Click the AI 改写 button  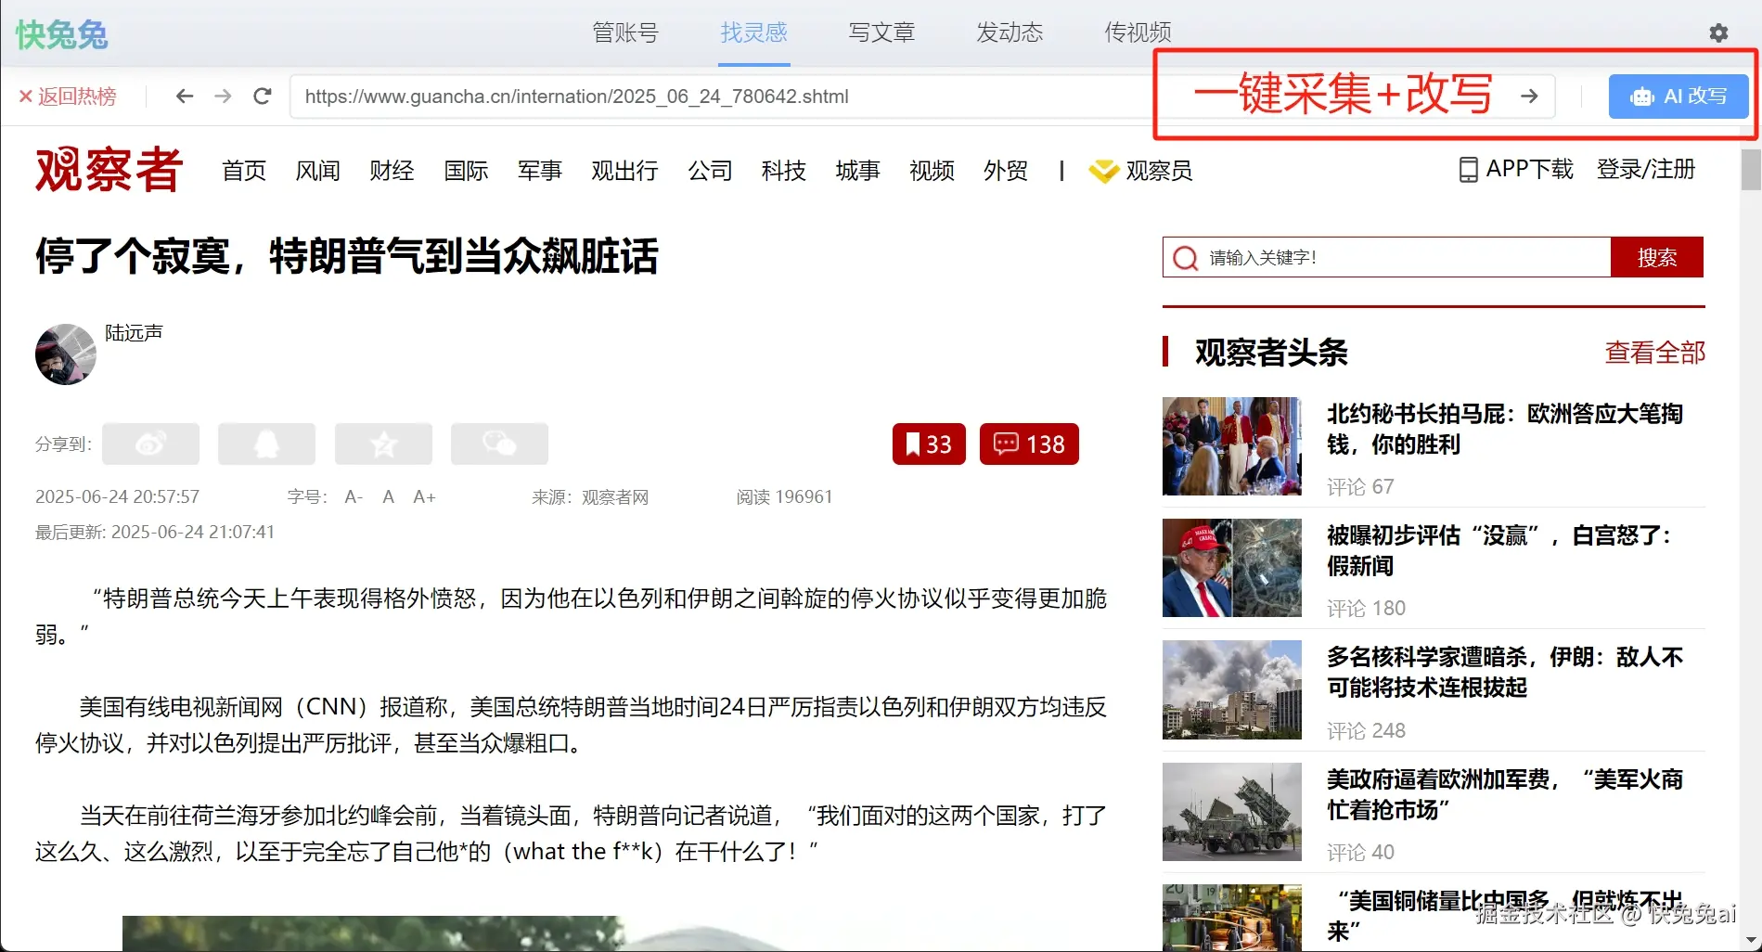1677,96
